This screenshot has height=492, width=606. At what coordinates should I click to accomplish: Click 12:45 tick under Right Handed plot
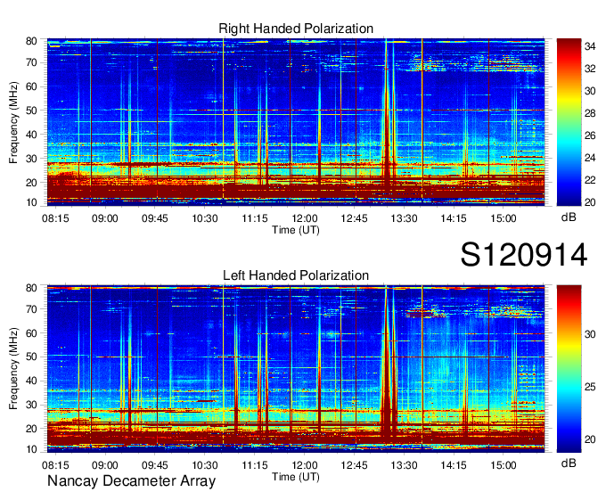[354, 218]
